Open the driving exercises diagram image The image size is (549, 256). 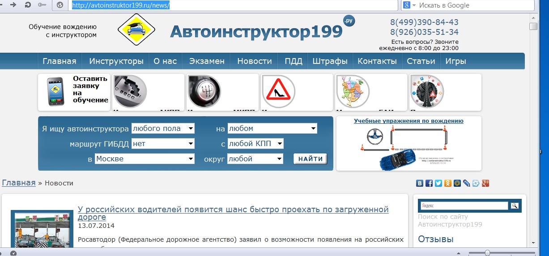(409, 147)
